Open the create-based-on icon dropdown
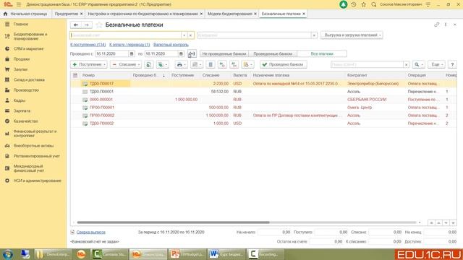 pyautogui.click(x=162, y=64)
